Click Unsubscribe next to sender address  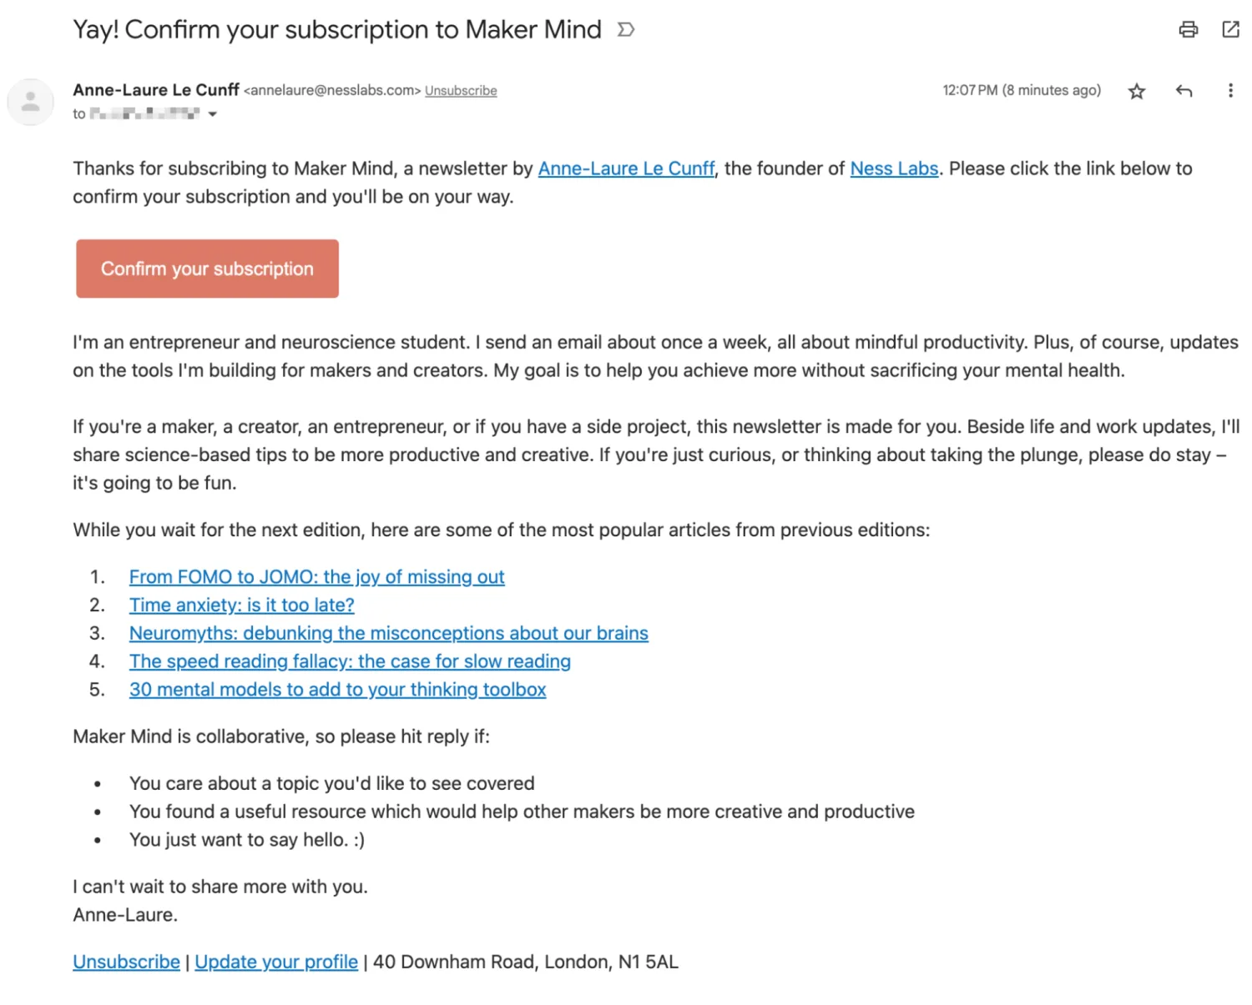(461, 91)
